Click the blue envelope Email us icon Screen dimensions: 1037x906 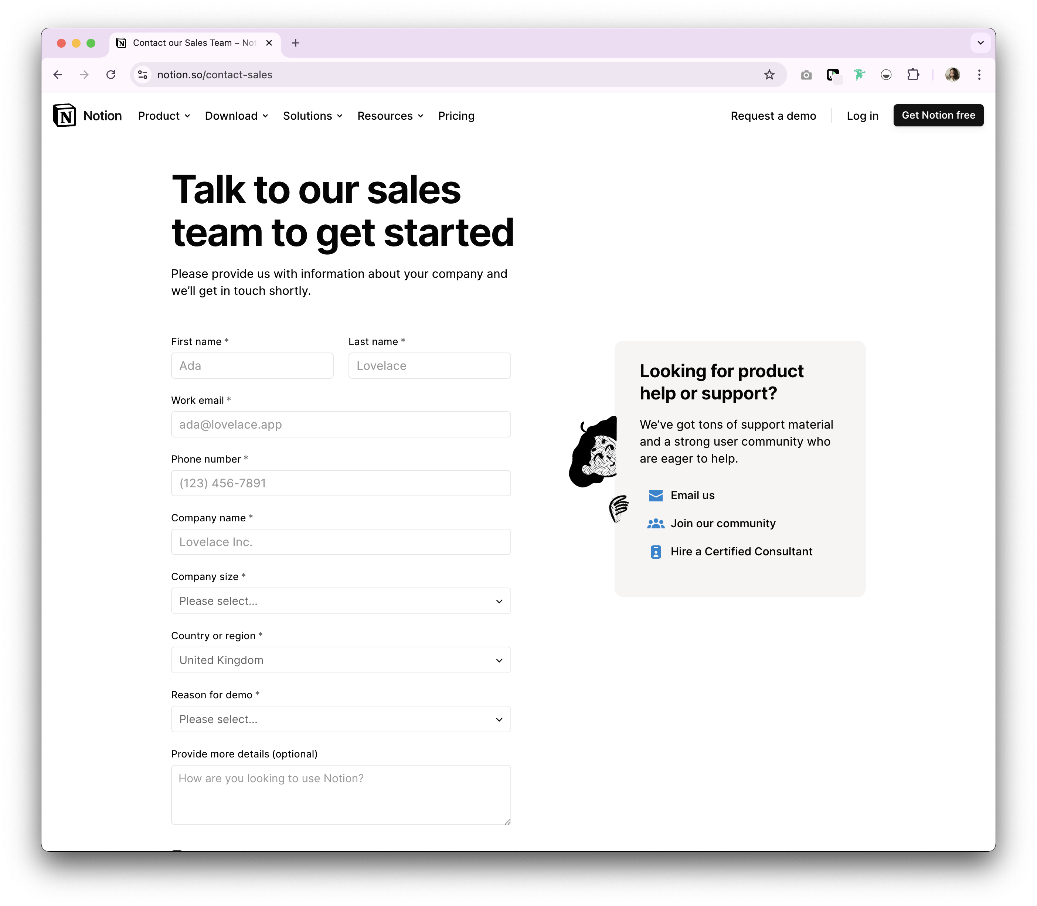[655, 495]
